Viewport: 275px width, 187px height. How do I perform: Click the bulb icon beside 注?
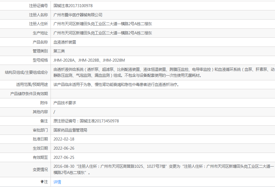click(x=42, y=182)
